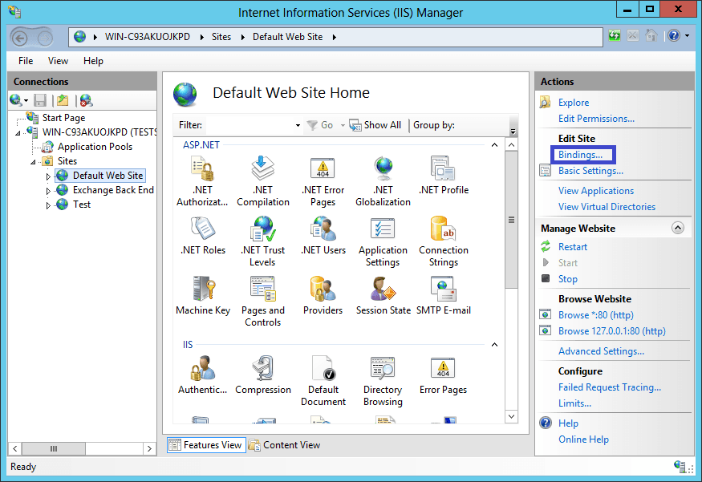Screen dimensions: 702x482
Task: Open the Directory Browsing feature
Action: pos(383,375)
